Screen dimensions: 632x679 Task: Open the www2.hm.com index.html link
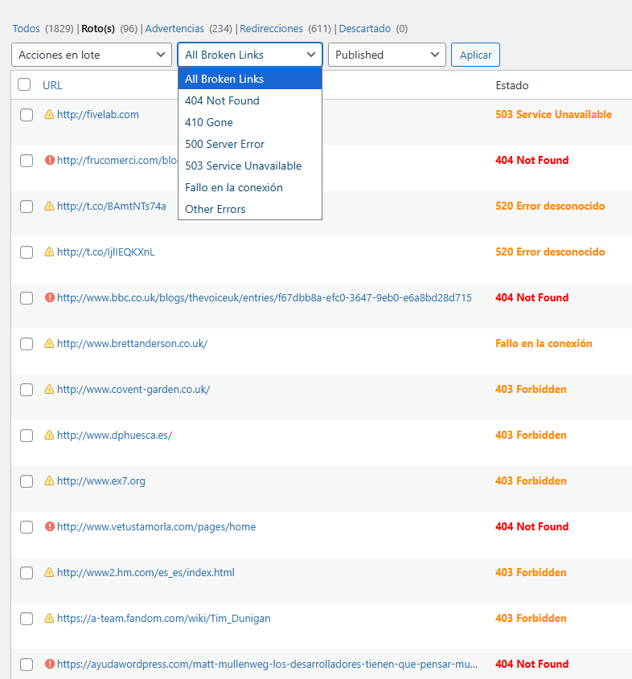(x=146, y=572)
